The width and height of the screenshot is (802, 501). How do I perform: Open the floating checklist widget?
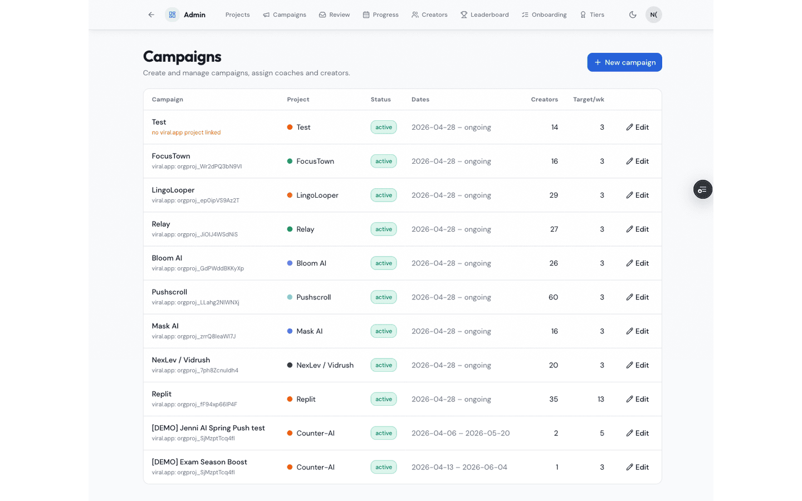[703, 190]
